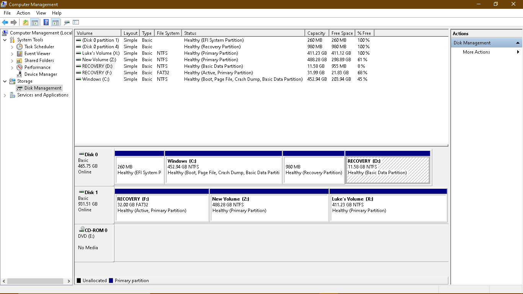Select the (Disk 0 partition 4) volume row
The image size is (523, 294).
click(224, 47)
